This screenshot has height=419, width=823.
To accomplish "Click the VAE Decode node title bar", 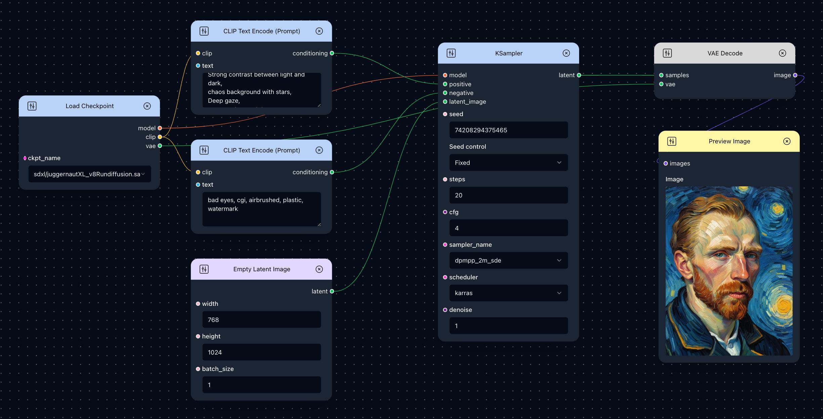I will (x=725, y=53).
